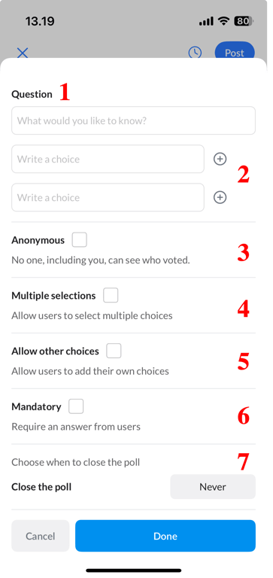Tick the Allow other choices checkbox
Viewport: 273px width, 578px height.
(114, 351)
